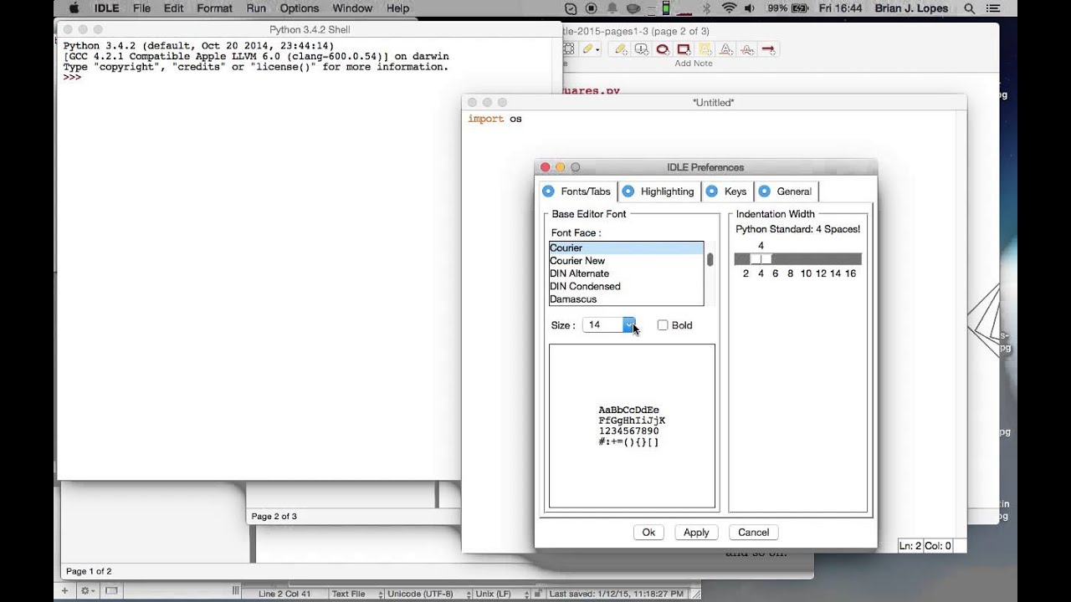Click the Spotlight search icon
Image resolution: width=1071 pixels, height=602 pixels.
click(x=970, y=8)
